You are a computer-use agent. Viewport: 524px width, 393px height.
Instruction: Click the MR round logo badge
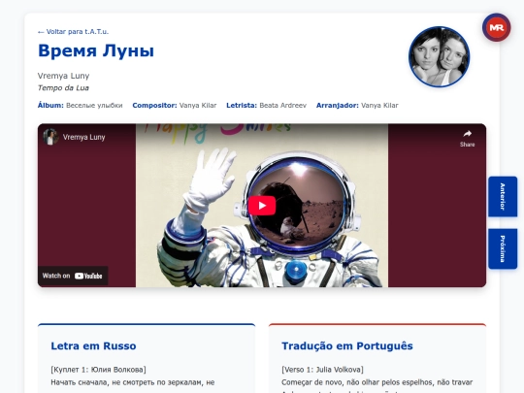pyautogui.click(x=496, y=27)
